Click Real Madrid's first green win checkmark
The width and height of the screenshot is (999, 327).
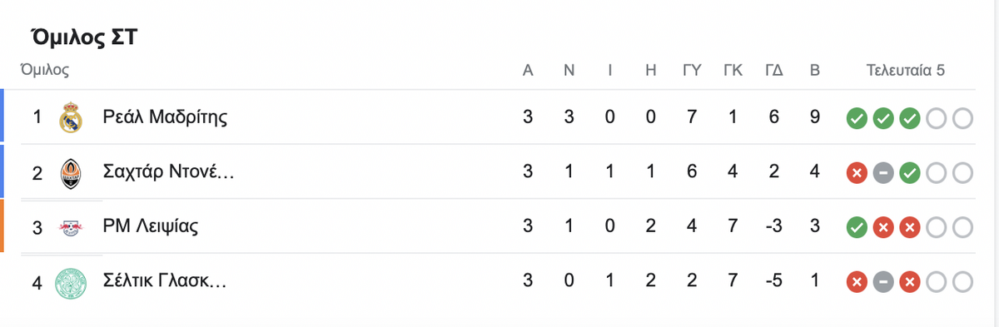click(x=857, y=118)
